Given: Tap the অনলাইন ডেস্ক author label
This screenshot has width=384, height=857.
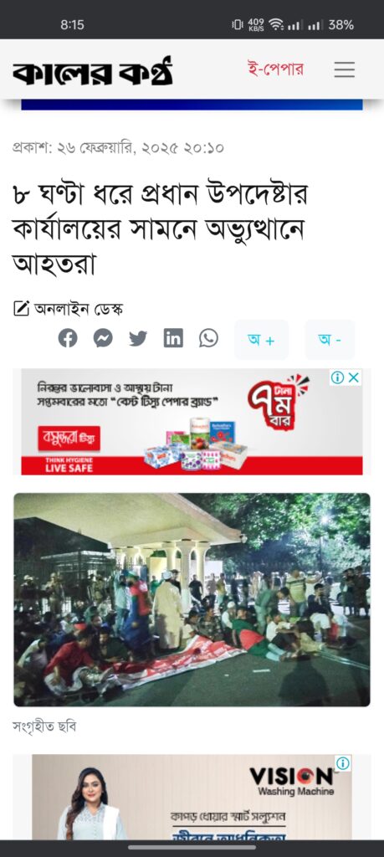Looking at the screenshot, I should pyautogui.click(x=79, y=310).
